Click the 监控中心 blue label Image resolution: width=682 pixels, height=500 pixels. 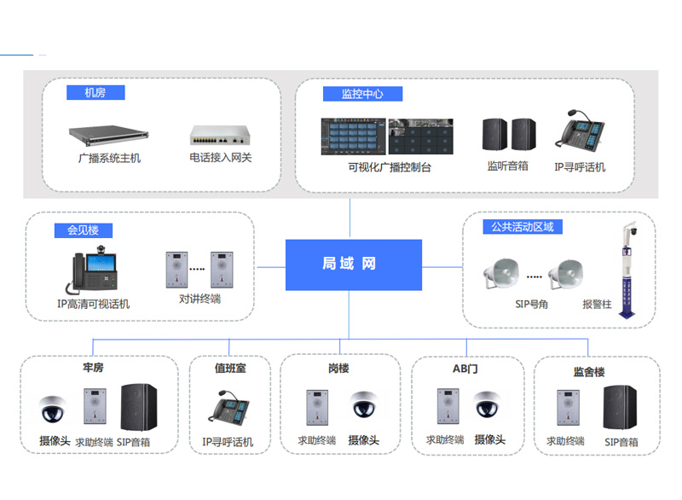coord(362,94)
